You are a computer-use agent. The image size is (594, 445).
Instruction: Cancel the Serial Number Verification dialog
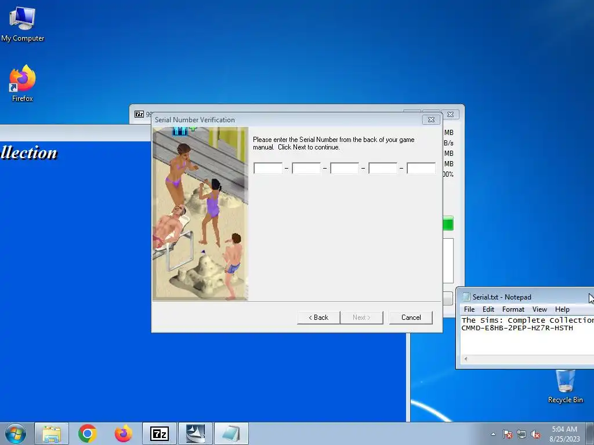click(411, 318)
